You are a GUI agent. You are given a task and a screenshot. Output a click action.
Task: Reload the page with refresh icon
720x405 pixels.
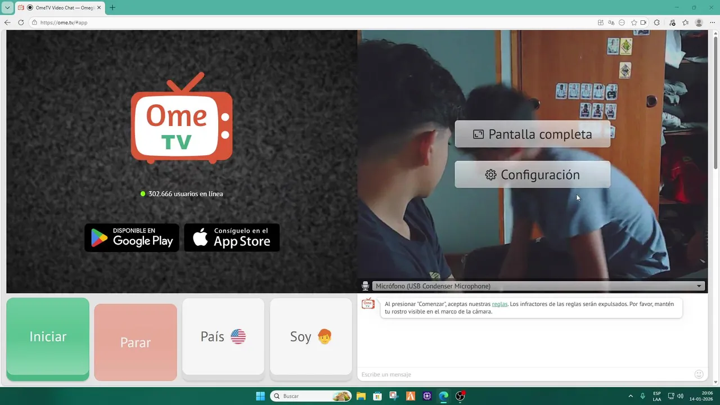pyautogui.click(x=21, y=22)
